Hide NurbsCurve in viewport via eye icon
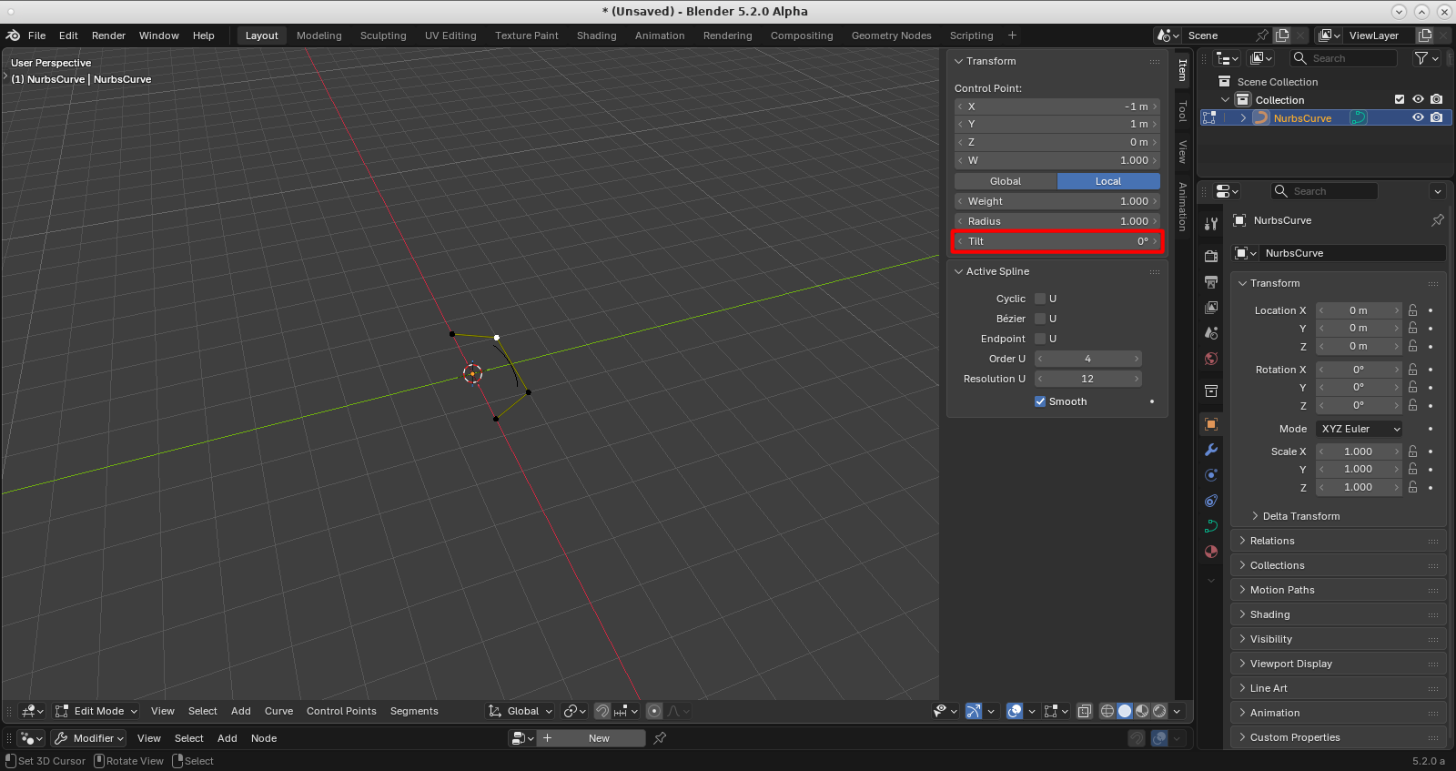This screenshot has height=771, width=1456. pos(1418,117)
